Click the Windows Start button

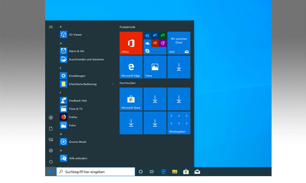(51, 172)
